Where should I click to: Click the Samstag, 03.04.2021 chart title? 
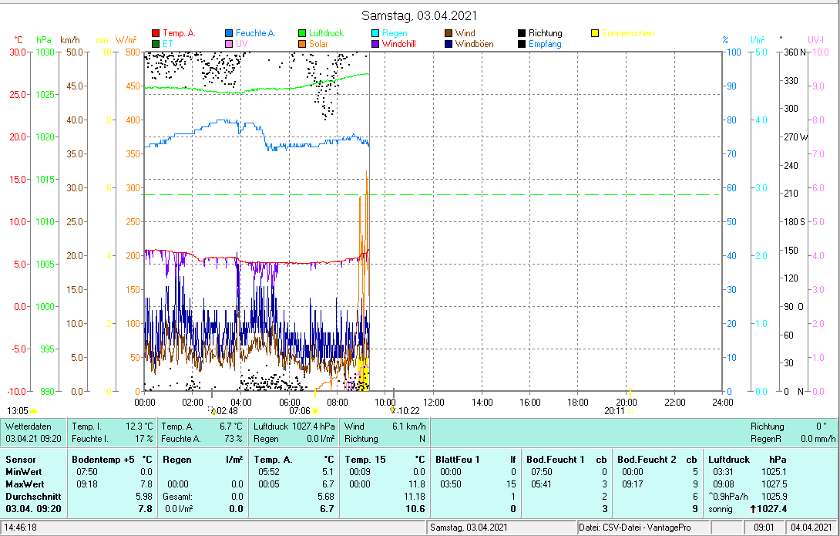tap(420, 15)
